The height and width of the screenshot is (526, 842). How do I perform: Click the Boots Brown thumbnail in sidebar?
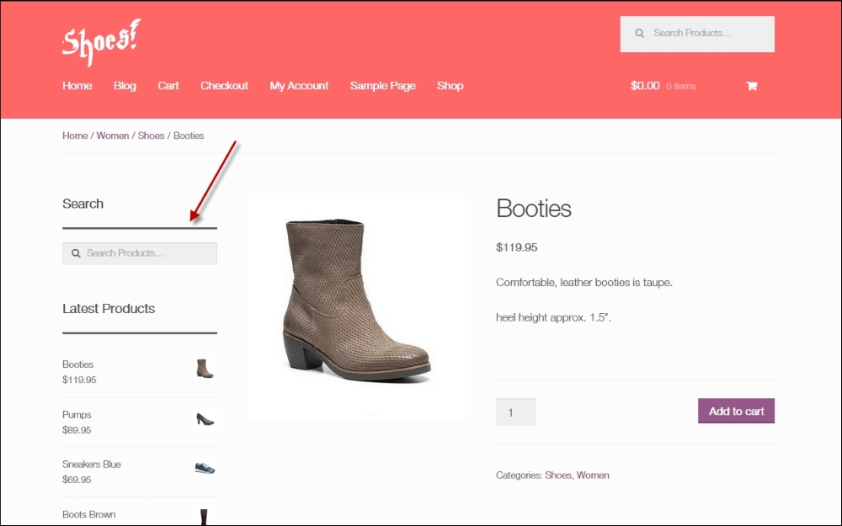[205, 517]
